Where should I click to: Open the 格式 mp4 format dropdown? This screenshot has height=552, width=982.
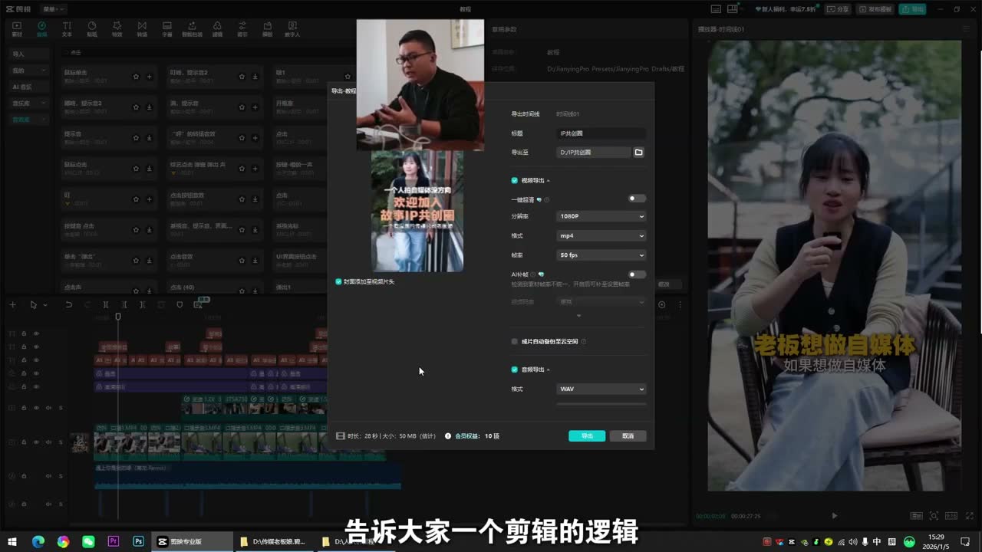point(601,235)
